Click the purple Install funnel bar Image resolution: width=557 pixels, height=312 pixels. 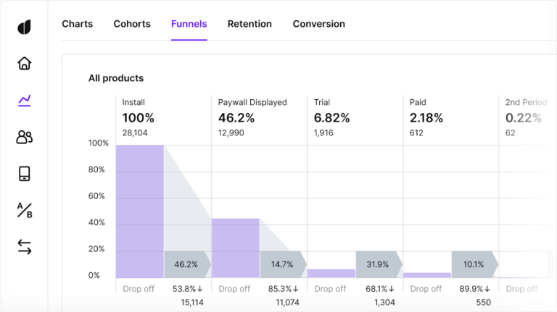139,210
